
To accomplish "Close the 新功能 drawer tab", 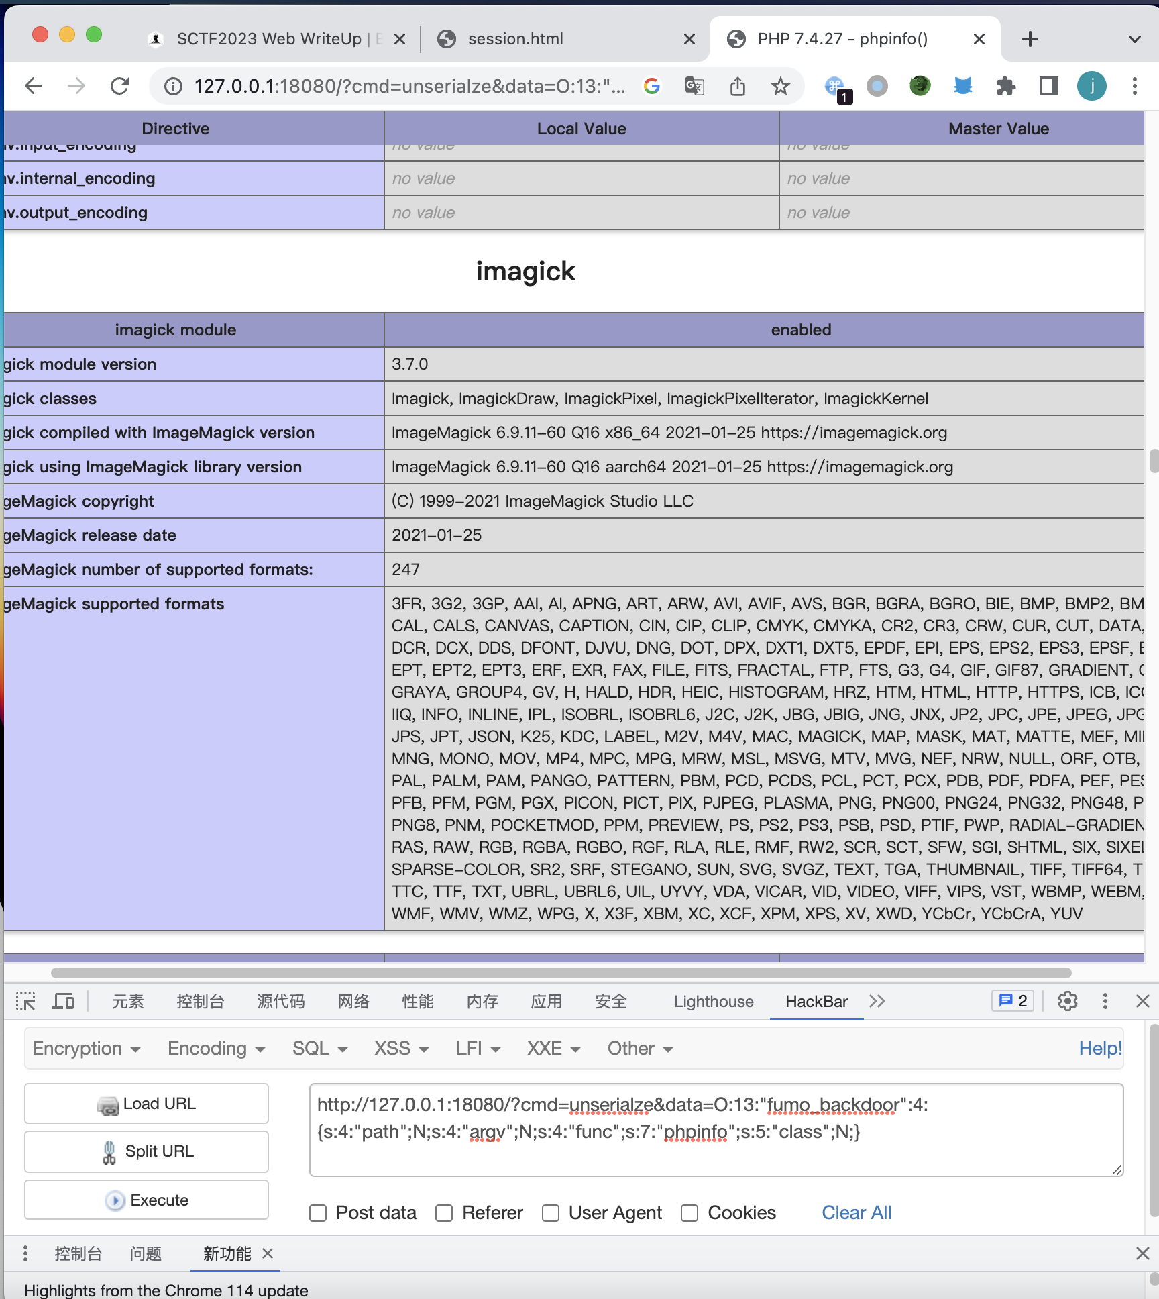I will point(268,1253).
